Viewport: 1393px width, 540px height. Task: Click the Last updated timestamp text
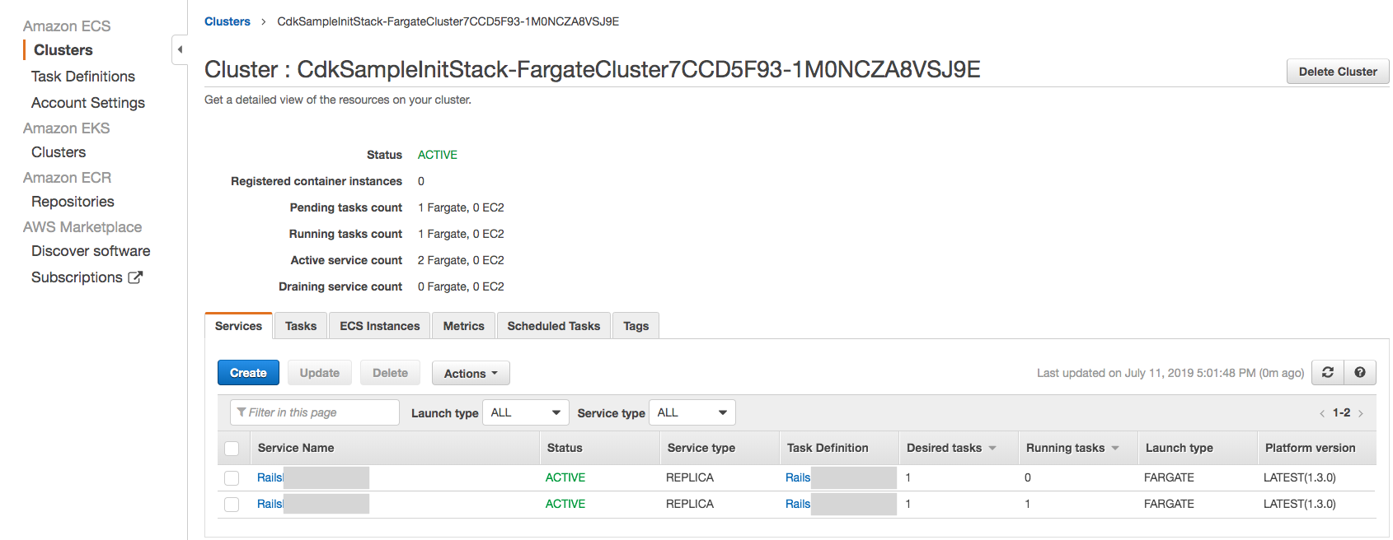coord(1170,373)
